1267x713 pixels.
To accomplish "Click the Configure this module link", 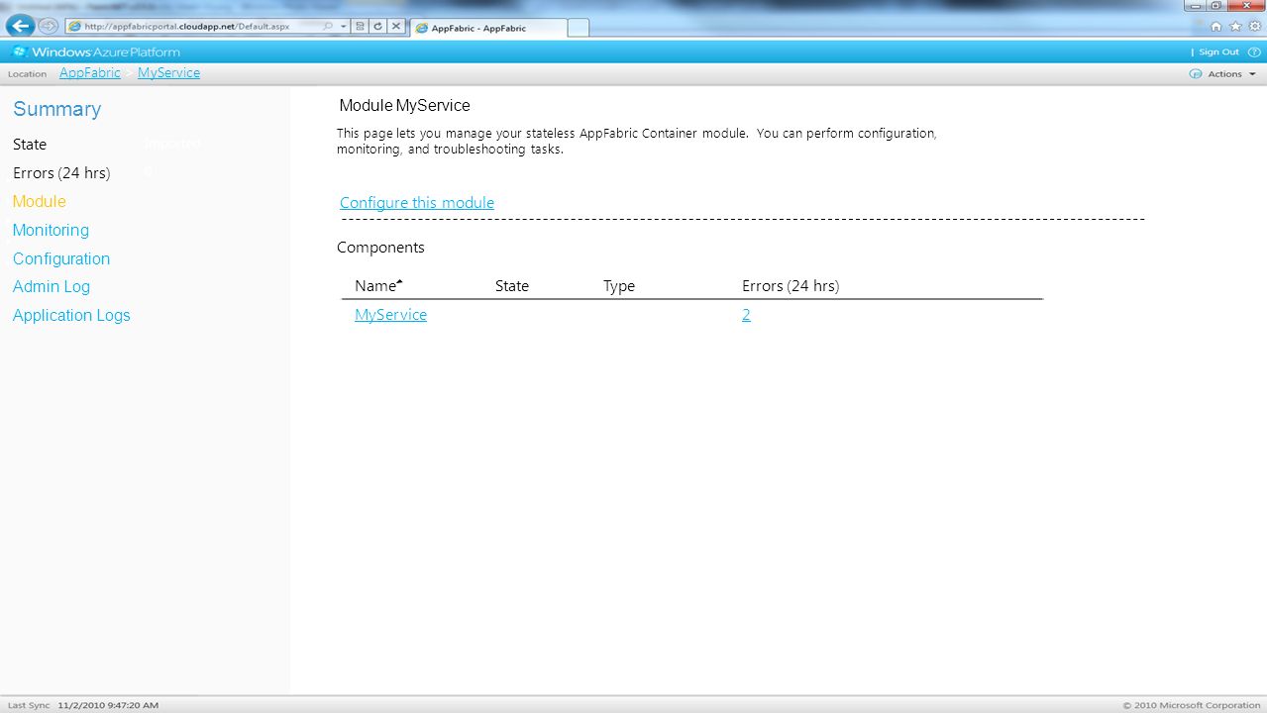I will click(x=417, y=203).
